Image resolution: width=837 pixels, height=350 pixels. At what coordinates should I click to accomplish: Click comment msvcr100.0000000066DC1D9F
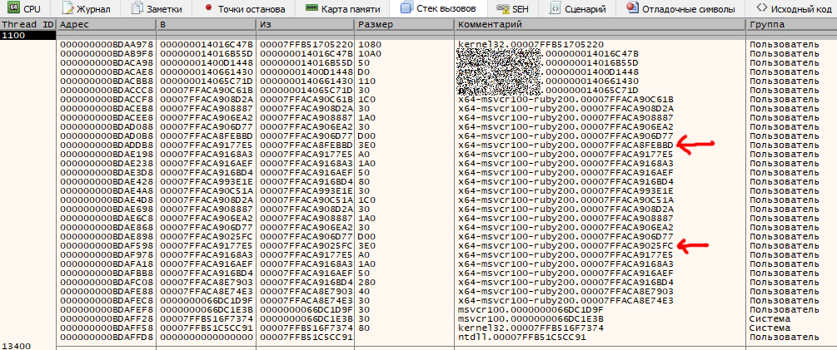pos(531,309)
